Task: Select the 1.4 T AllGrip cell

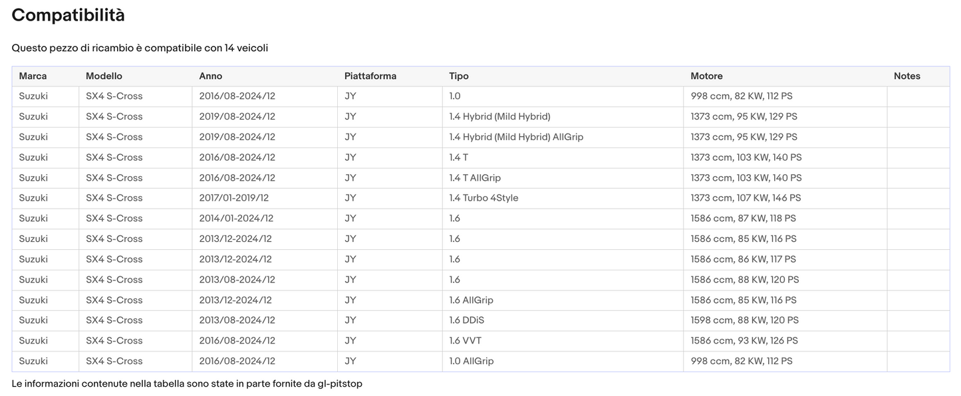Action: (x=475, y=178)
